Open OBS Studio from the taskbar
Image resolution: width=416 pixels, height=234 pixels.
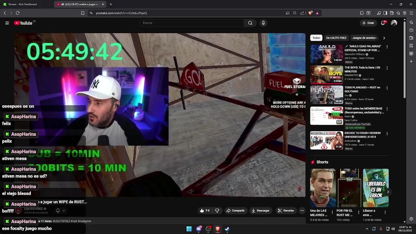(208, 229)
